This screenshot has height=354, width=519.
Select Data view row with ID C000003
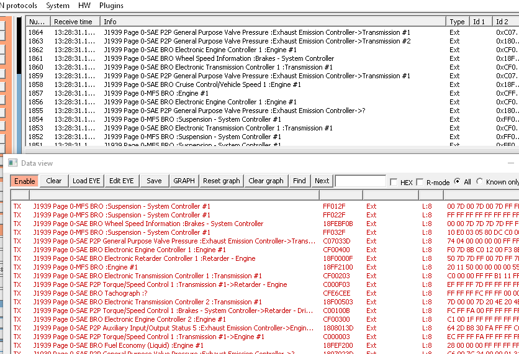(x=265, y=337)
